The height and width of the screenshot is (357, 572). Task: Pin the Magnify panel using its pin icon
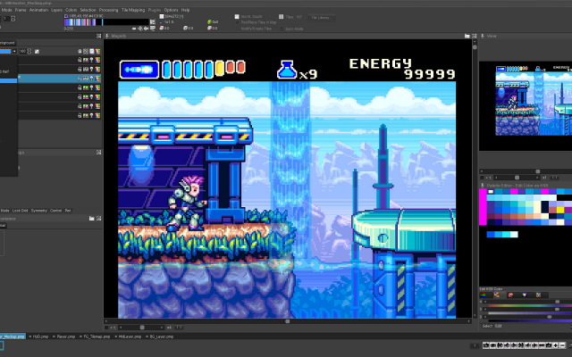(107, 36)
